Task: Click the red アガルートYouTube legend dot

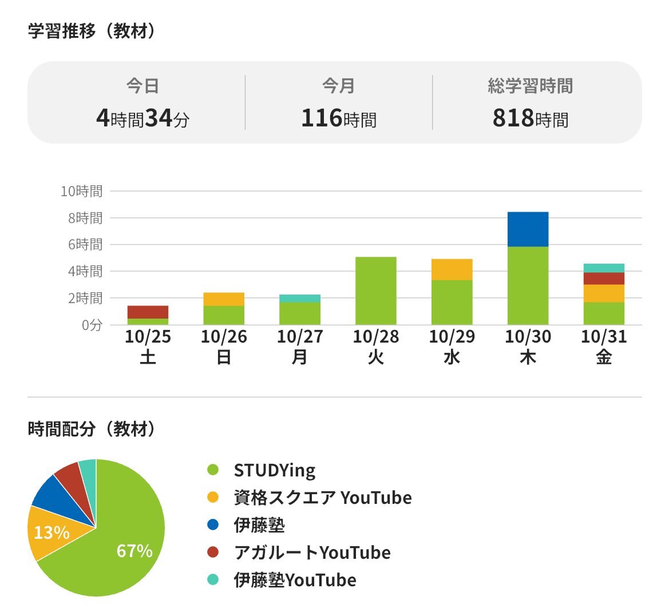Action: pyautogui.click(x=213, y=553)
